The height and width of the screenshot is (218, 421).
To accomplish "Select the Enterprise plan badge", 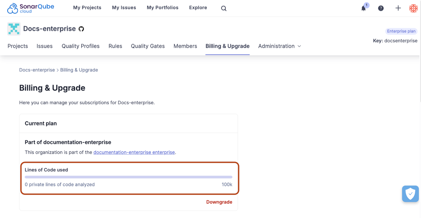I will [401, 31].
